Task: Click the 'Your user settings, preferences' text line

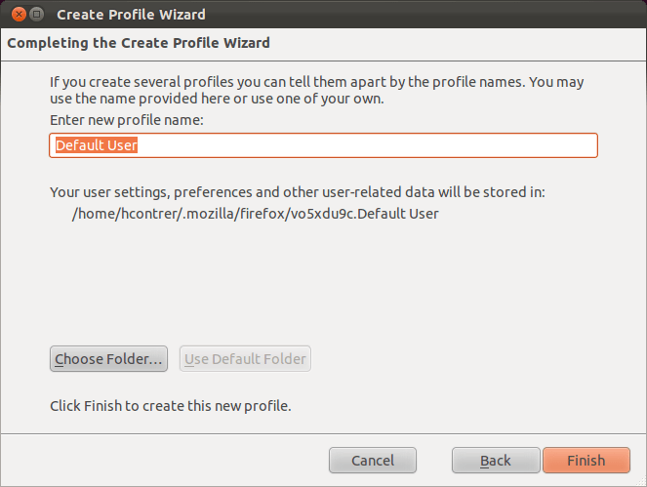Action: [x=298, y=192]
